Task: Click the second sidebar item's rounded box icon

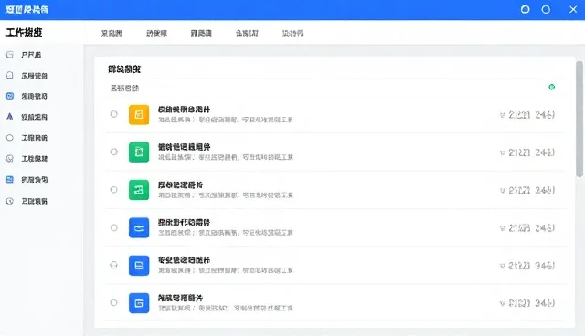Action: pos(10,75)
